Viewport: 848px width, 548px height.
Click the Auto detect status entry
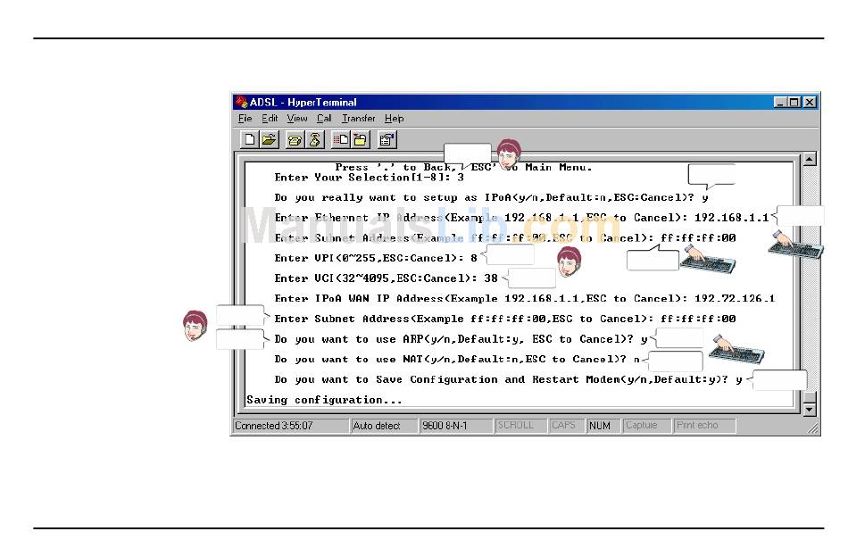(384, 426)
